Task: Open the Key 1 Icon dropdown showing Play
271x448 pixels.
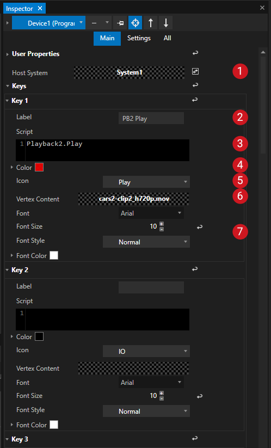Action: pyautogui.click(x=146, y=182)
